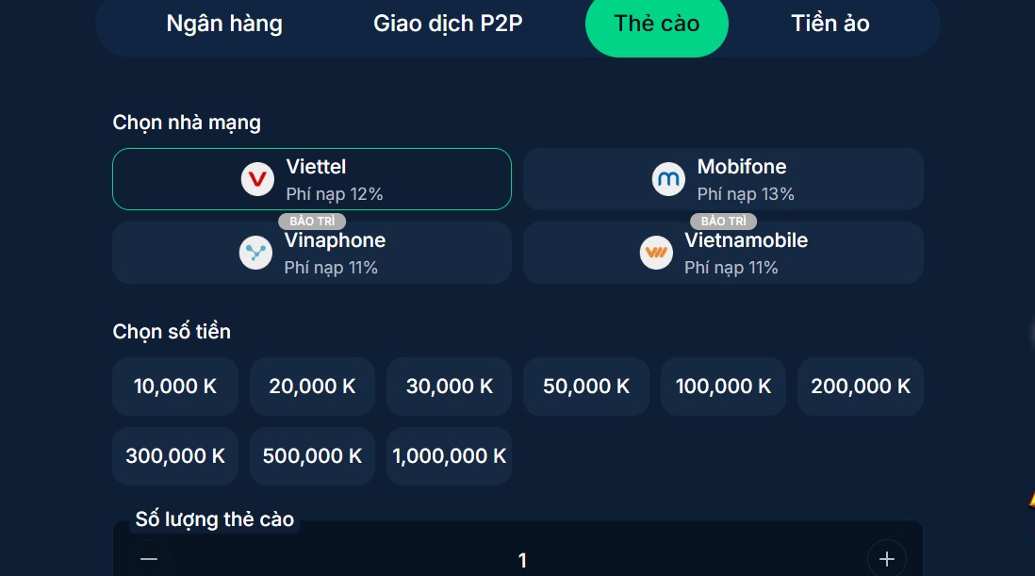Switch to the Ngân hàng tab
This screenshot has height=576, width=1035.
pos(223,24)
